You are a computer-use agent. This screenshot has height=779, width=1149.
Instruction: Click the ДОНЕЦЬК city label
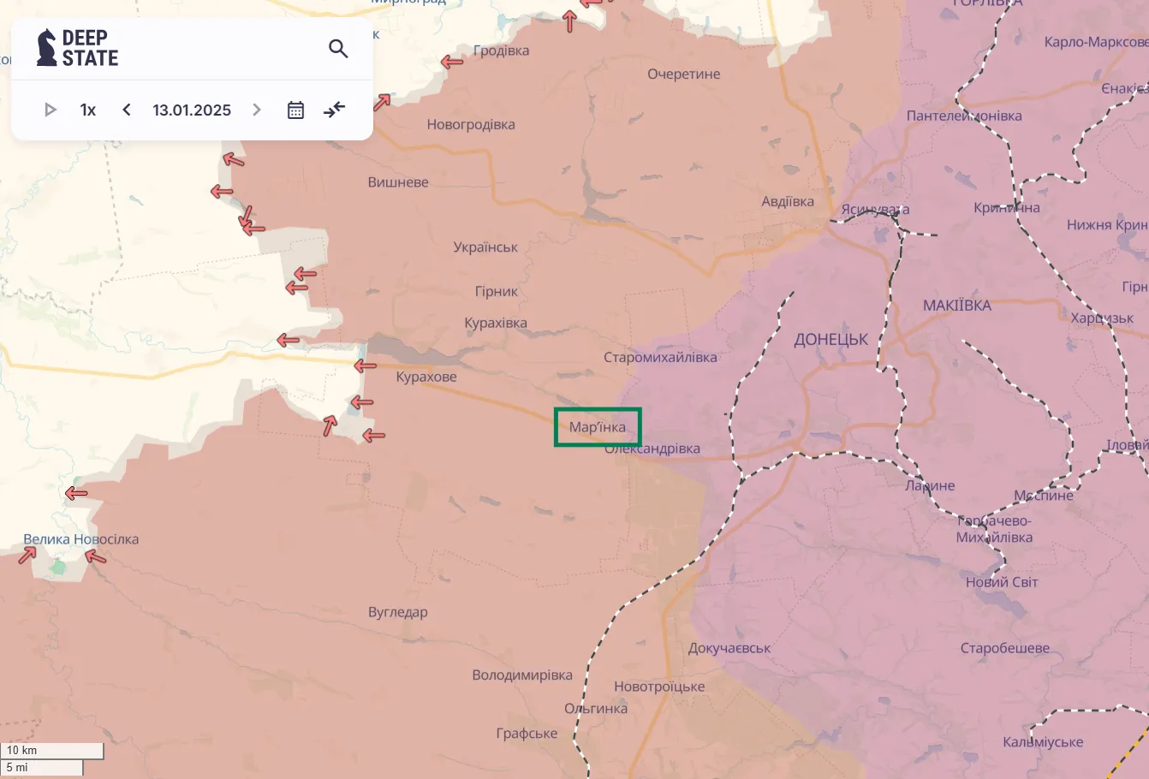(x=830, y=340)
